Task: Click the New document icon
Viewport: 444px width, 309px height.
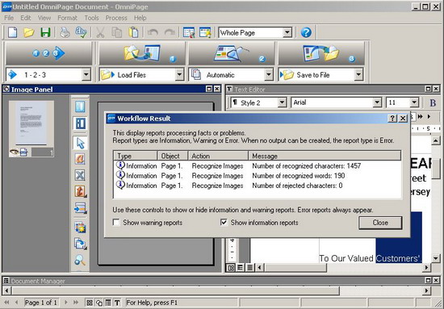Action: coord(12,32)
